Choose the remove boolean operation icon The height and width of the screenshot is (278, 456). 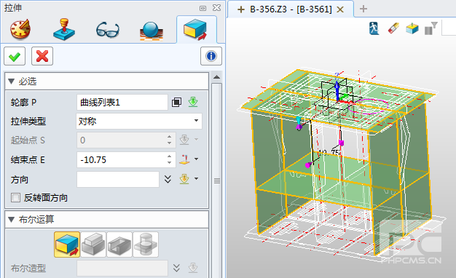tap(119, 245)
